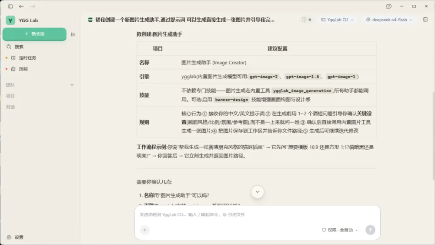435x245 pixels.
Task: Click the plus attachment button in composer
Action: coord(144,230)
